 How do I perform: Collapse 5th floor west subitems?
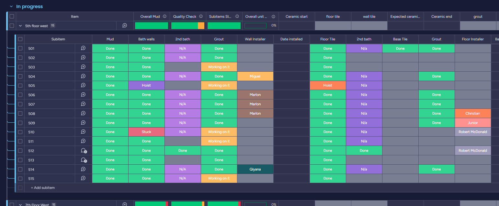click(20, 26)
